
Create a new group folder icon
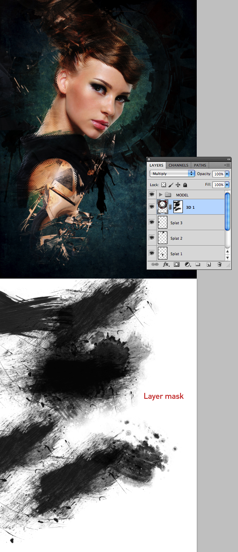(x=198, y=264)
